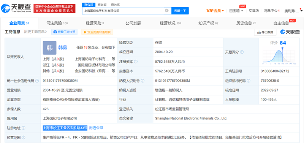Click the 增值税一般纳税人 value
Screen dimensions: 304x143
[x=169, y=90]
